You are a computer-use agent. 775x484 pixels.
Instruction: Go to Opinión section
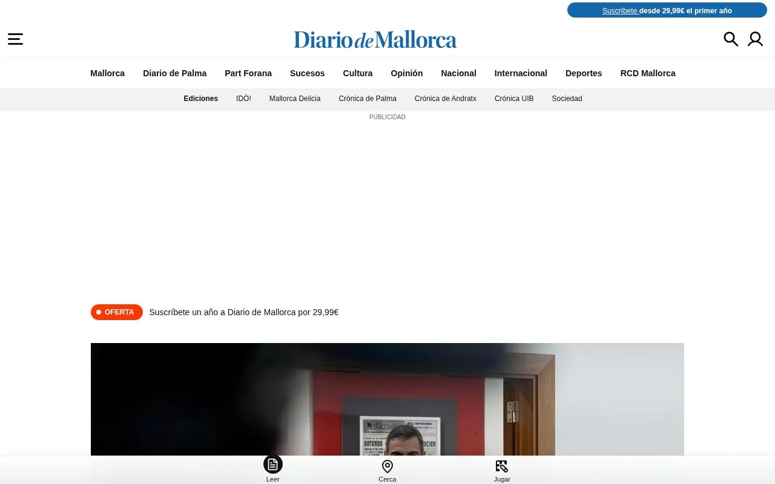pyautogui.click(x=407, y=73)
